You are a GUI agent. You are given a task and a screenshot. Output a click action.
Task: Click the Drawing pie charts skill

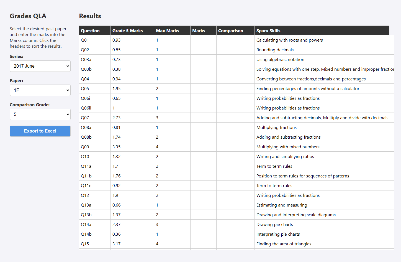tap(274, 225)
